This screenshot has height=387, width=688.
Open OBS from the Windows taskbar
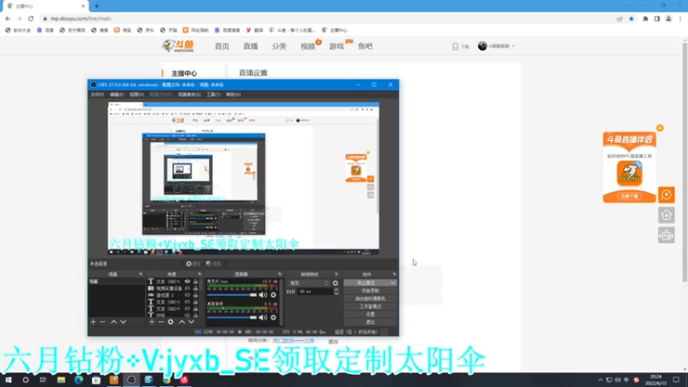click(132, 379)
